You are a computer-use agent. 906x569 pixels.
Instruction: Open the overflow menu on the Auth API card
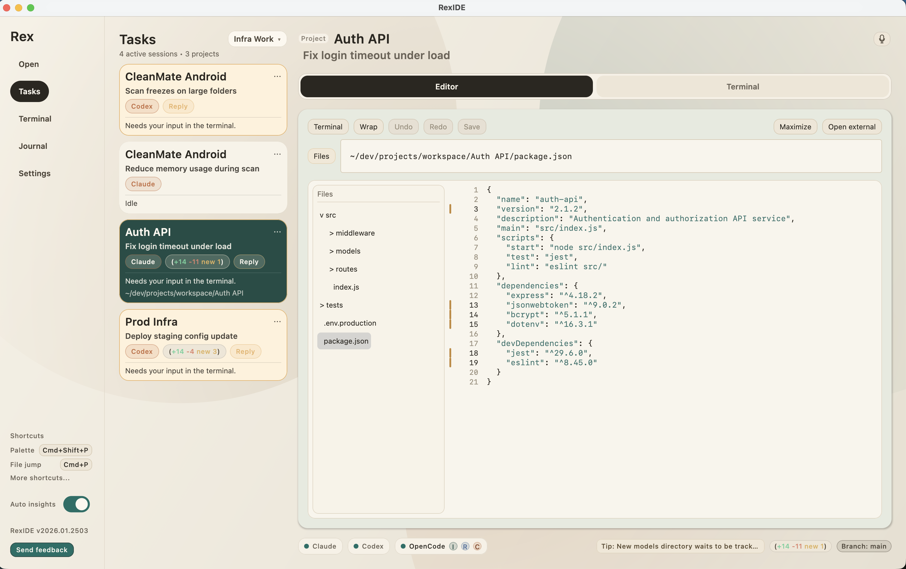pos(277,232)
